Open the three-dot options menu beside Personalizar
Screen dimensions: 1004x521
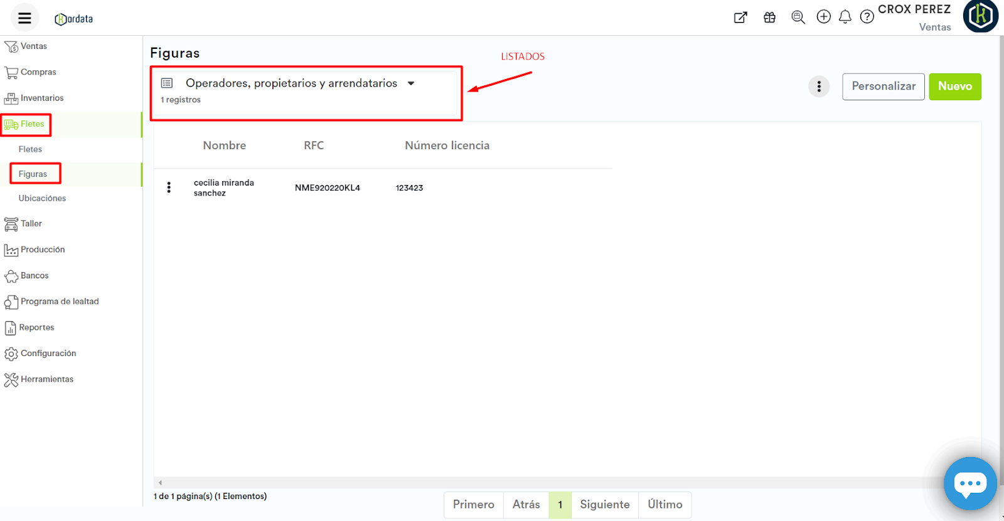819,87
